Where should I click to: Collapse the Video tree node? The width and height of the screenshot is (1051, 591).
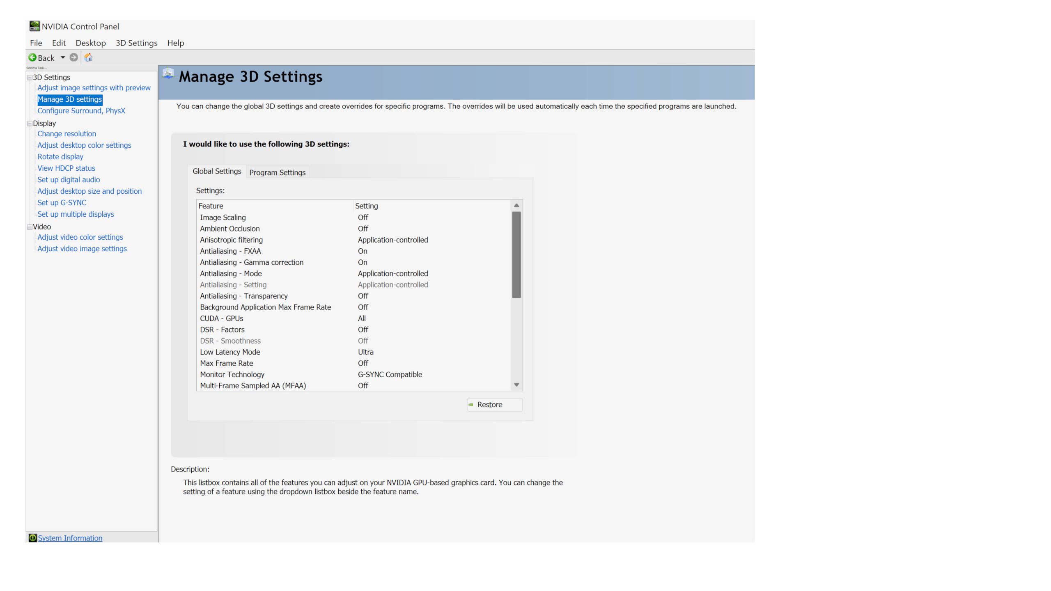[x=30, y=227]
